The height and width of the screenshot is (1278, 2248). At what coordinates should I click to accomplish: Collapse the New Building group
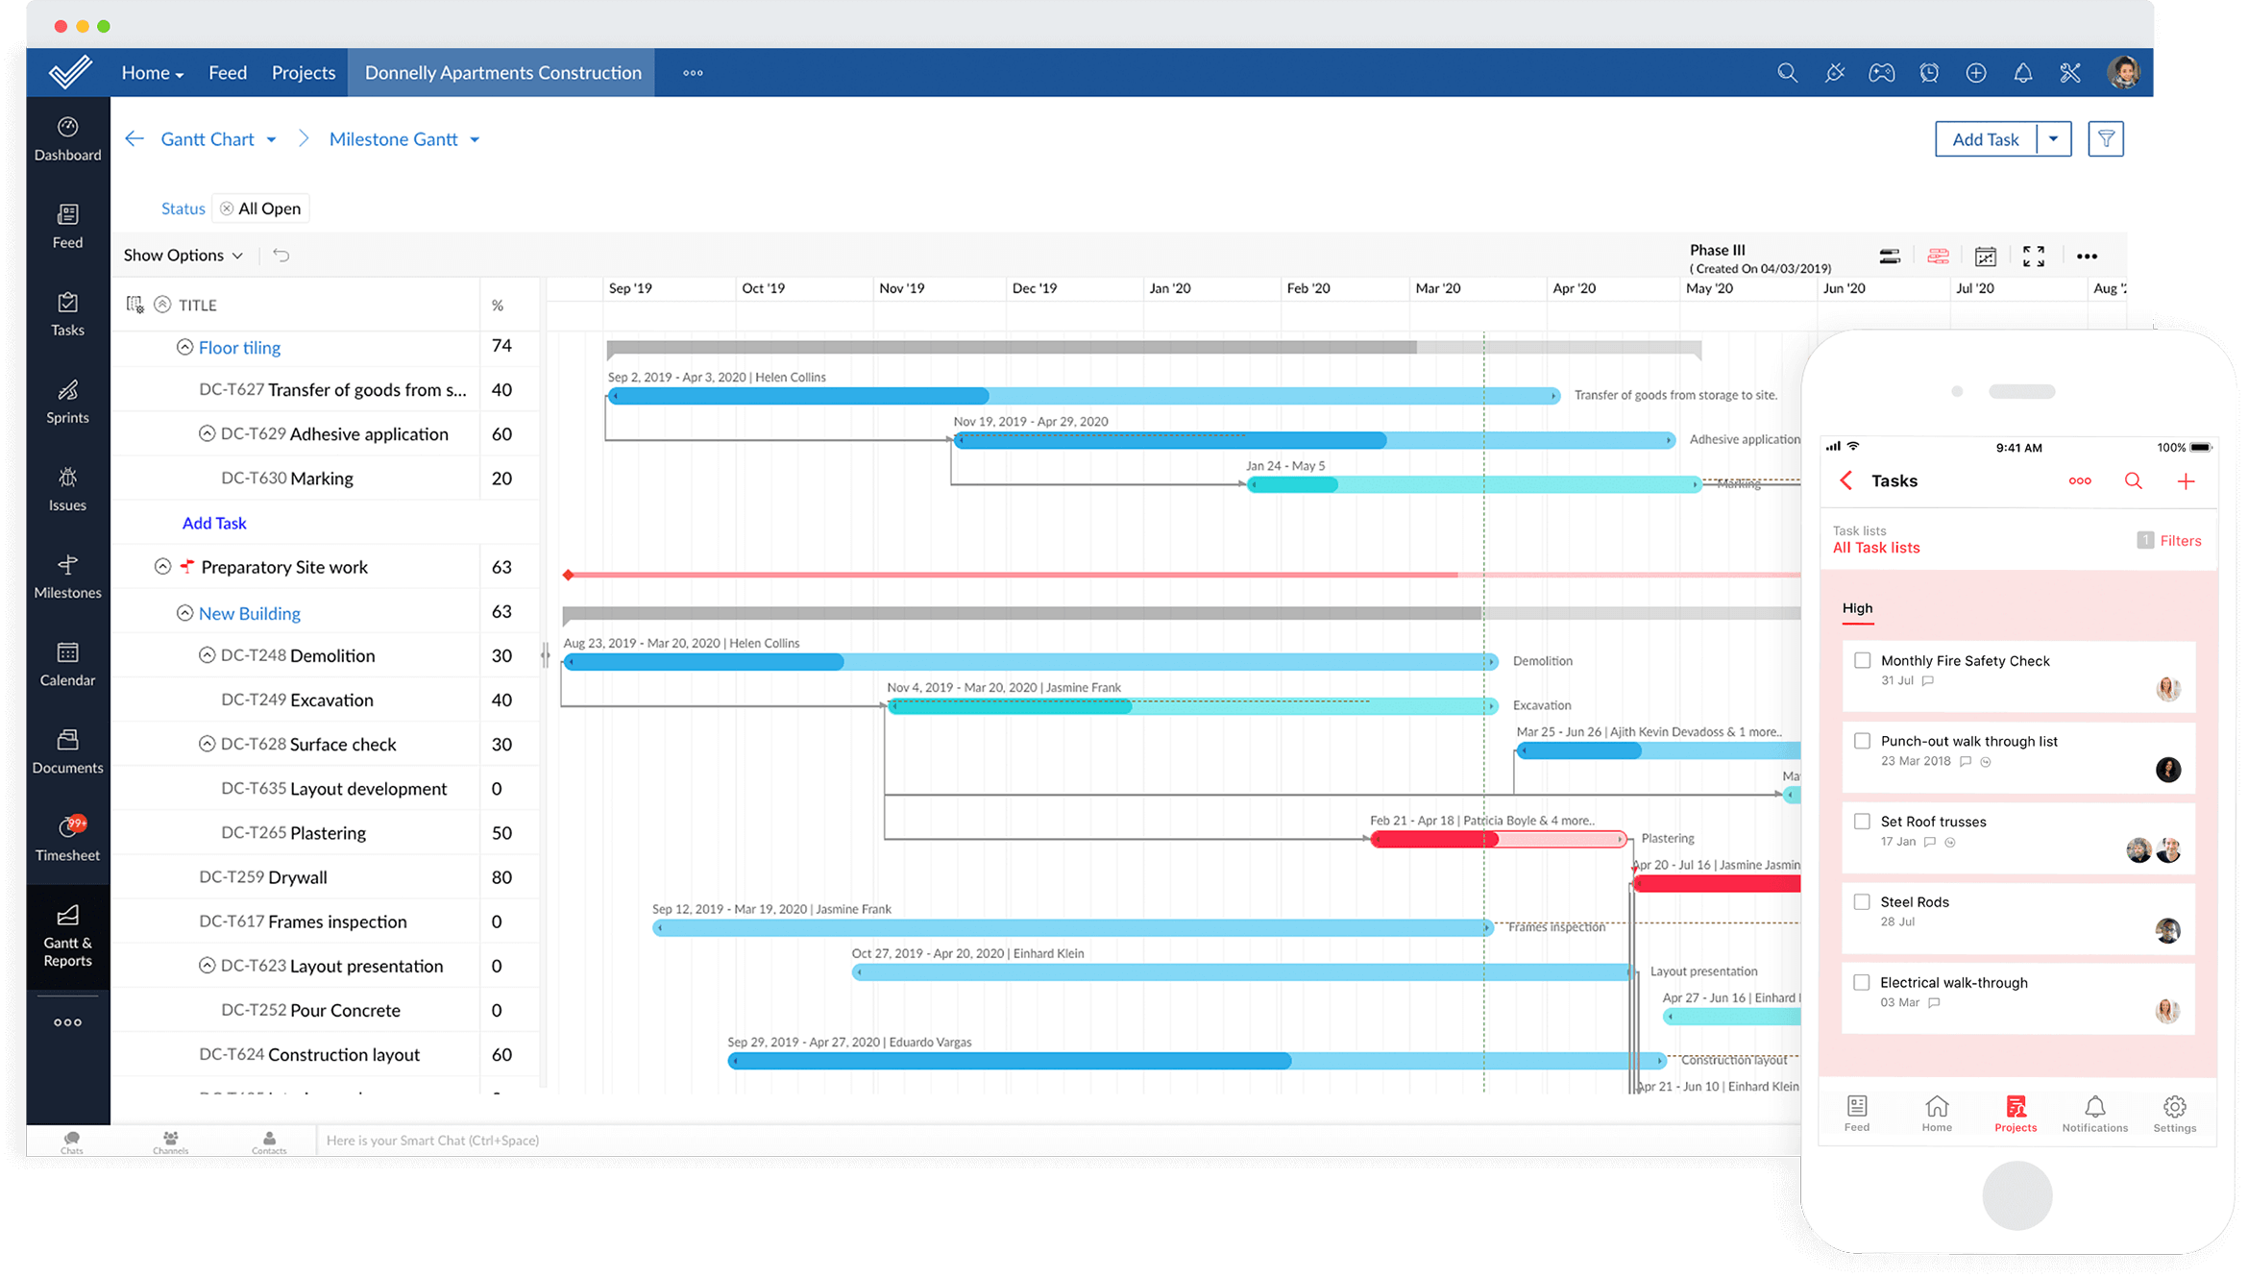(184, 613)
